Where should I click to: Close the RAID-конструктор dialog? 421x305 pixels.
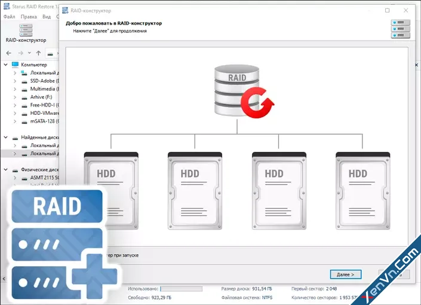405,11
